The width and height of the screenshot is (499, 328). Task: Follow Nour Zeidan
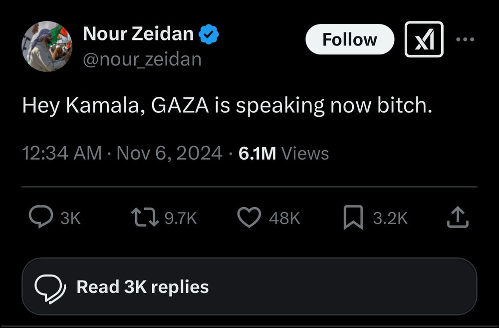[x=349, y=39]
